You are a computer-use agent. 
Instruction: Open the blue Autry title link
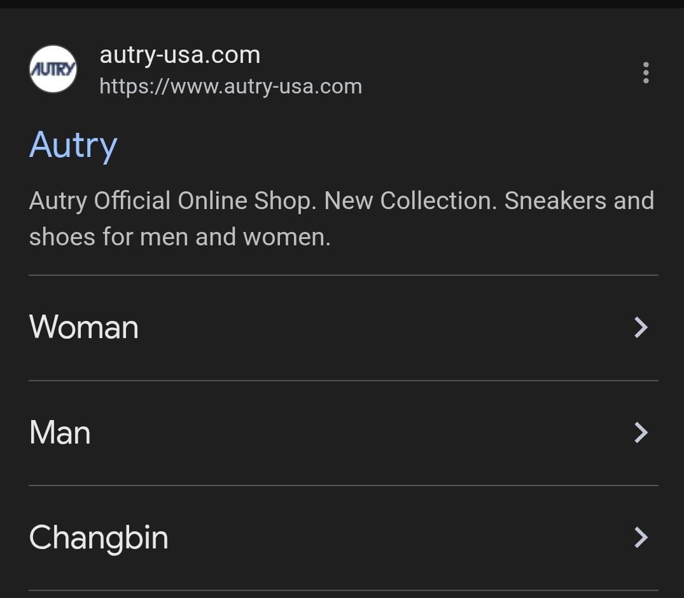pyautogui.click(x=73, y=145)
